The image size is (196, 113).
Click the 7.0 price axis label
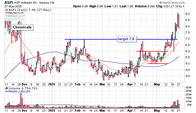pyautogui.click(x=187, y=39)
